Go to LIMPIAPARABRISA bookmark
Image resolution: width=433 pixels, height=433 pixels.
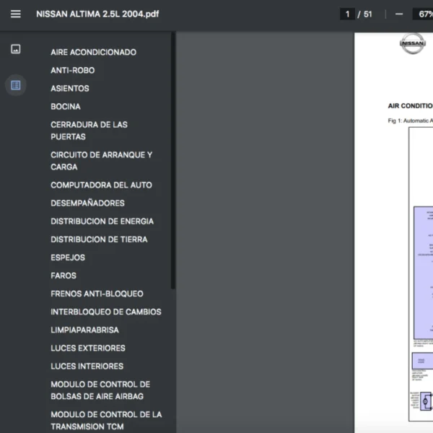pos(84,330)
